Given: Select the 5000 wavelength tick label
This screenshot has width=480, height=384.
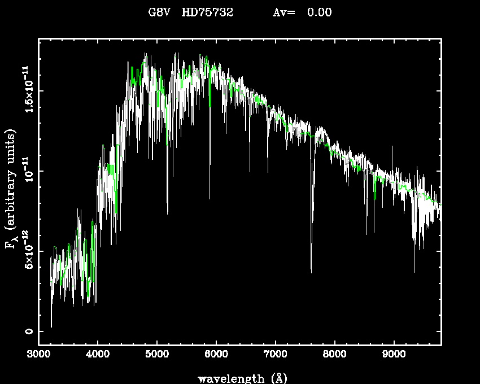Looking at the screenshot, I should pyautogui.click(x=157, y=355).
